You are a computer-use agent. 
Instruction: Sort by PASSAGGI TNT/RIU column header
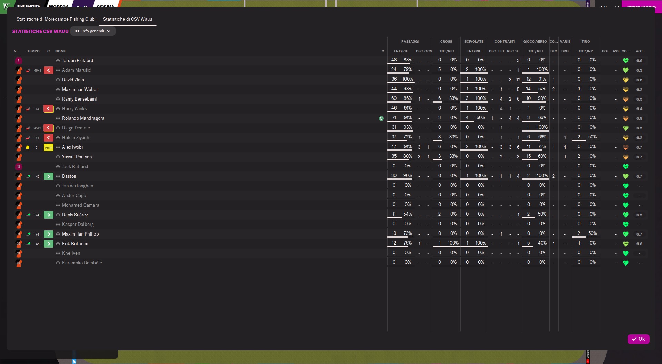(401, 51)
